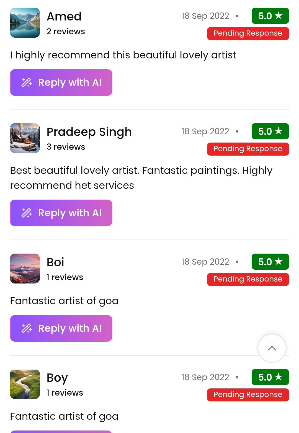Open reviewer name Pradeep Singh
Viewport: 299px width, 433px height.
[89, 132]
